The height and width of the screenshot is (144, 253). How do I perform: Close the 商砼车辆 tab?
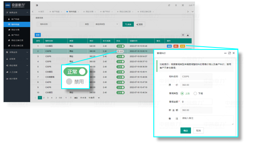(95, 12)
